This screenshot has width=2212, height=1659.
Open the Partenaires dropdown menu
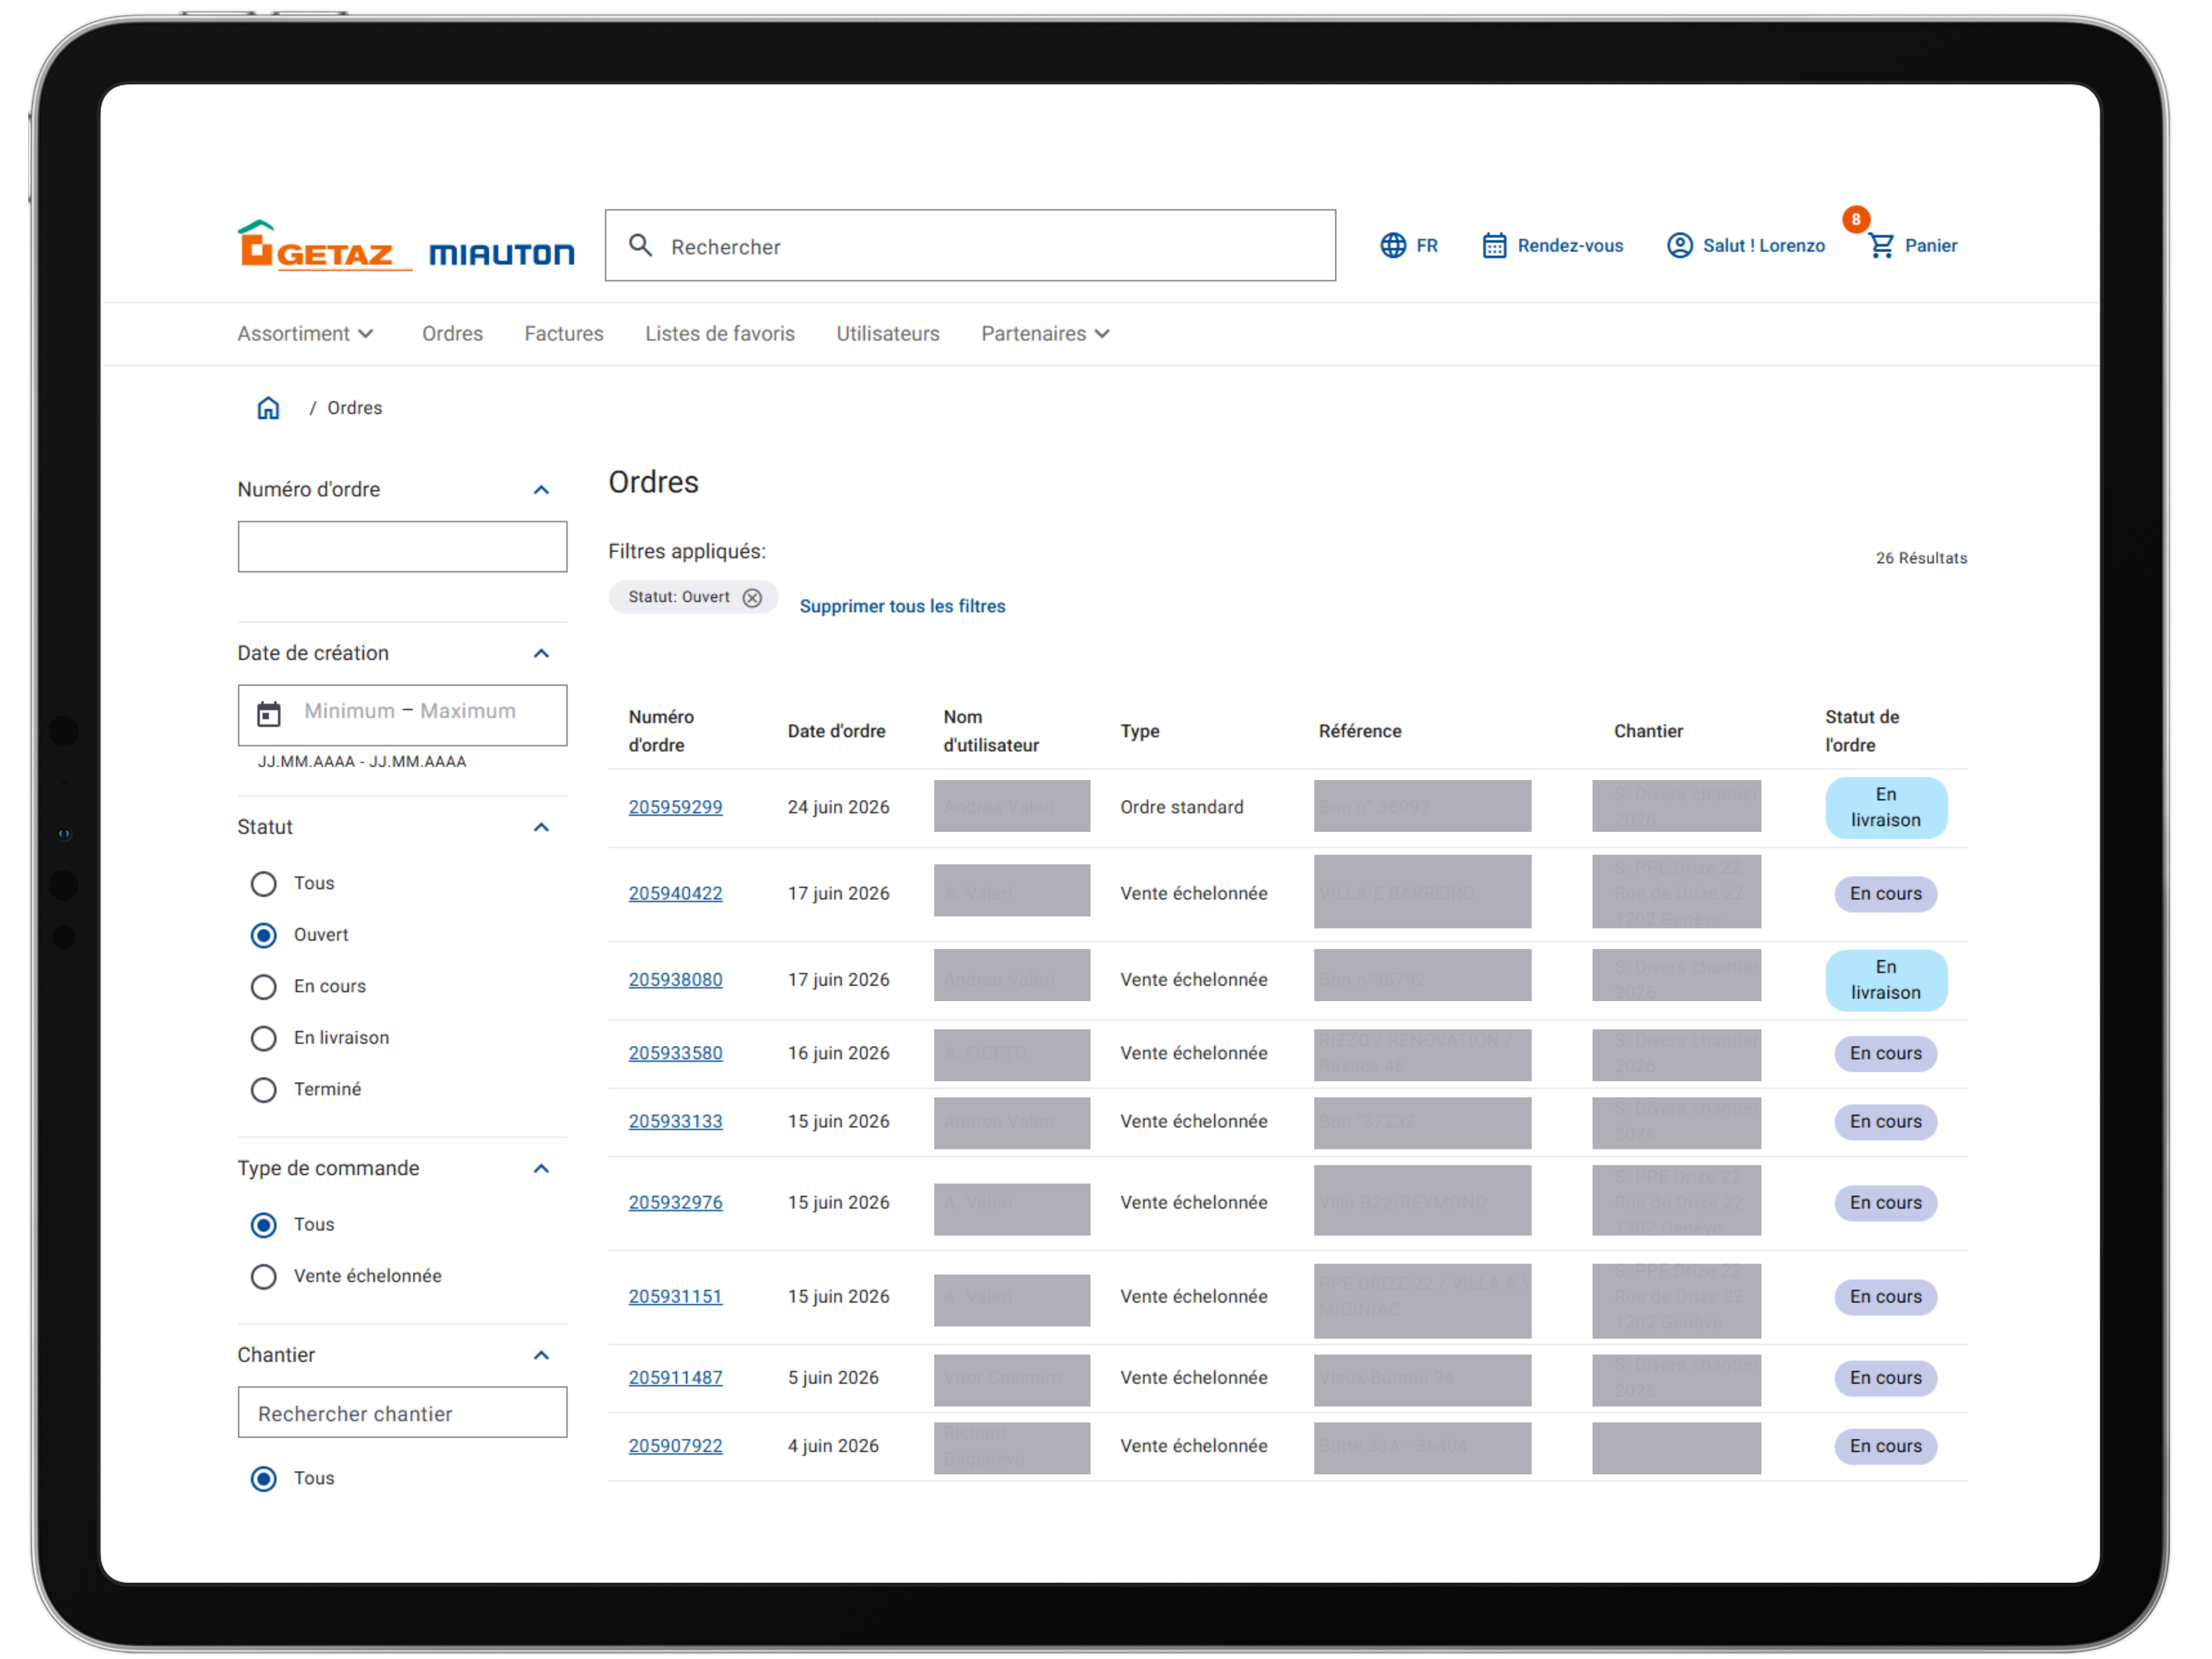pos(1046,334)
